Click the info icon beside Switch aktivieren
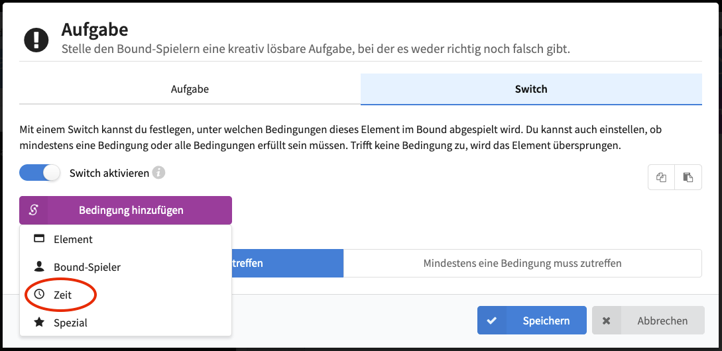This screenshot has height=351, width=722. coord(158,173)
